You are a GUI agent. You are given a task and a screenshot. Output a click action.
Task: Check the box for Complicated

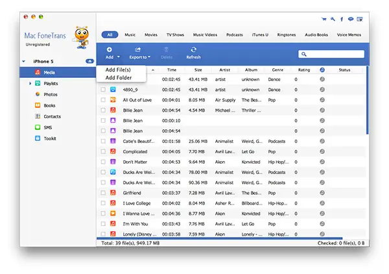[x=103, y=151]
